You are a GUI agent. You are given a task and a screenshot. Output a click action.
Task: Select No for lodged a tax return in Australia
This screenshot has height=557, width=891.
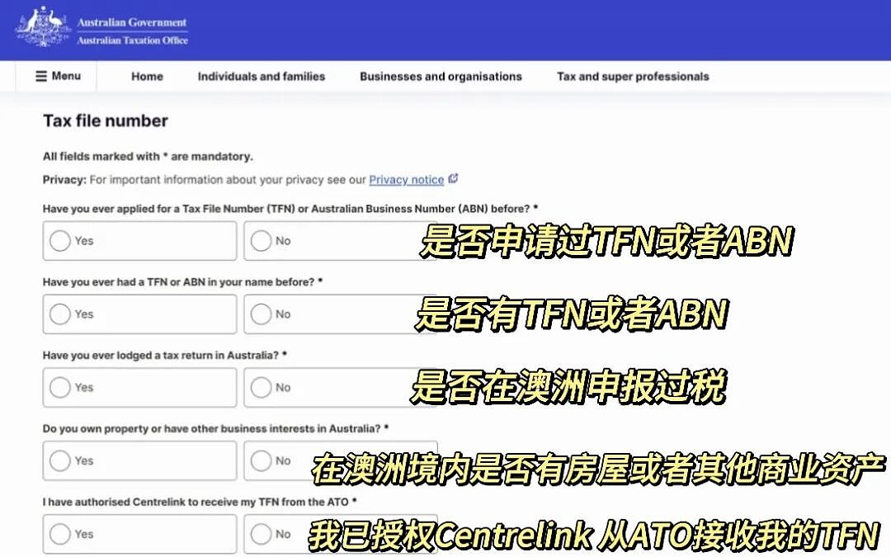click(341, 388)
